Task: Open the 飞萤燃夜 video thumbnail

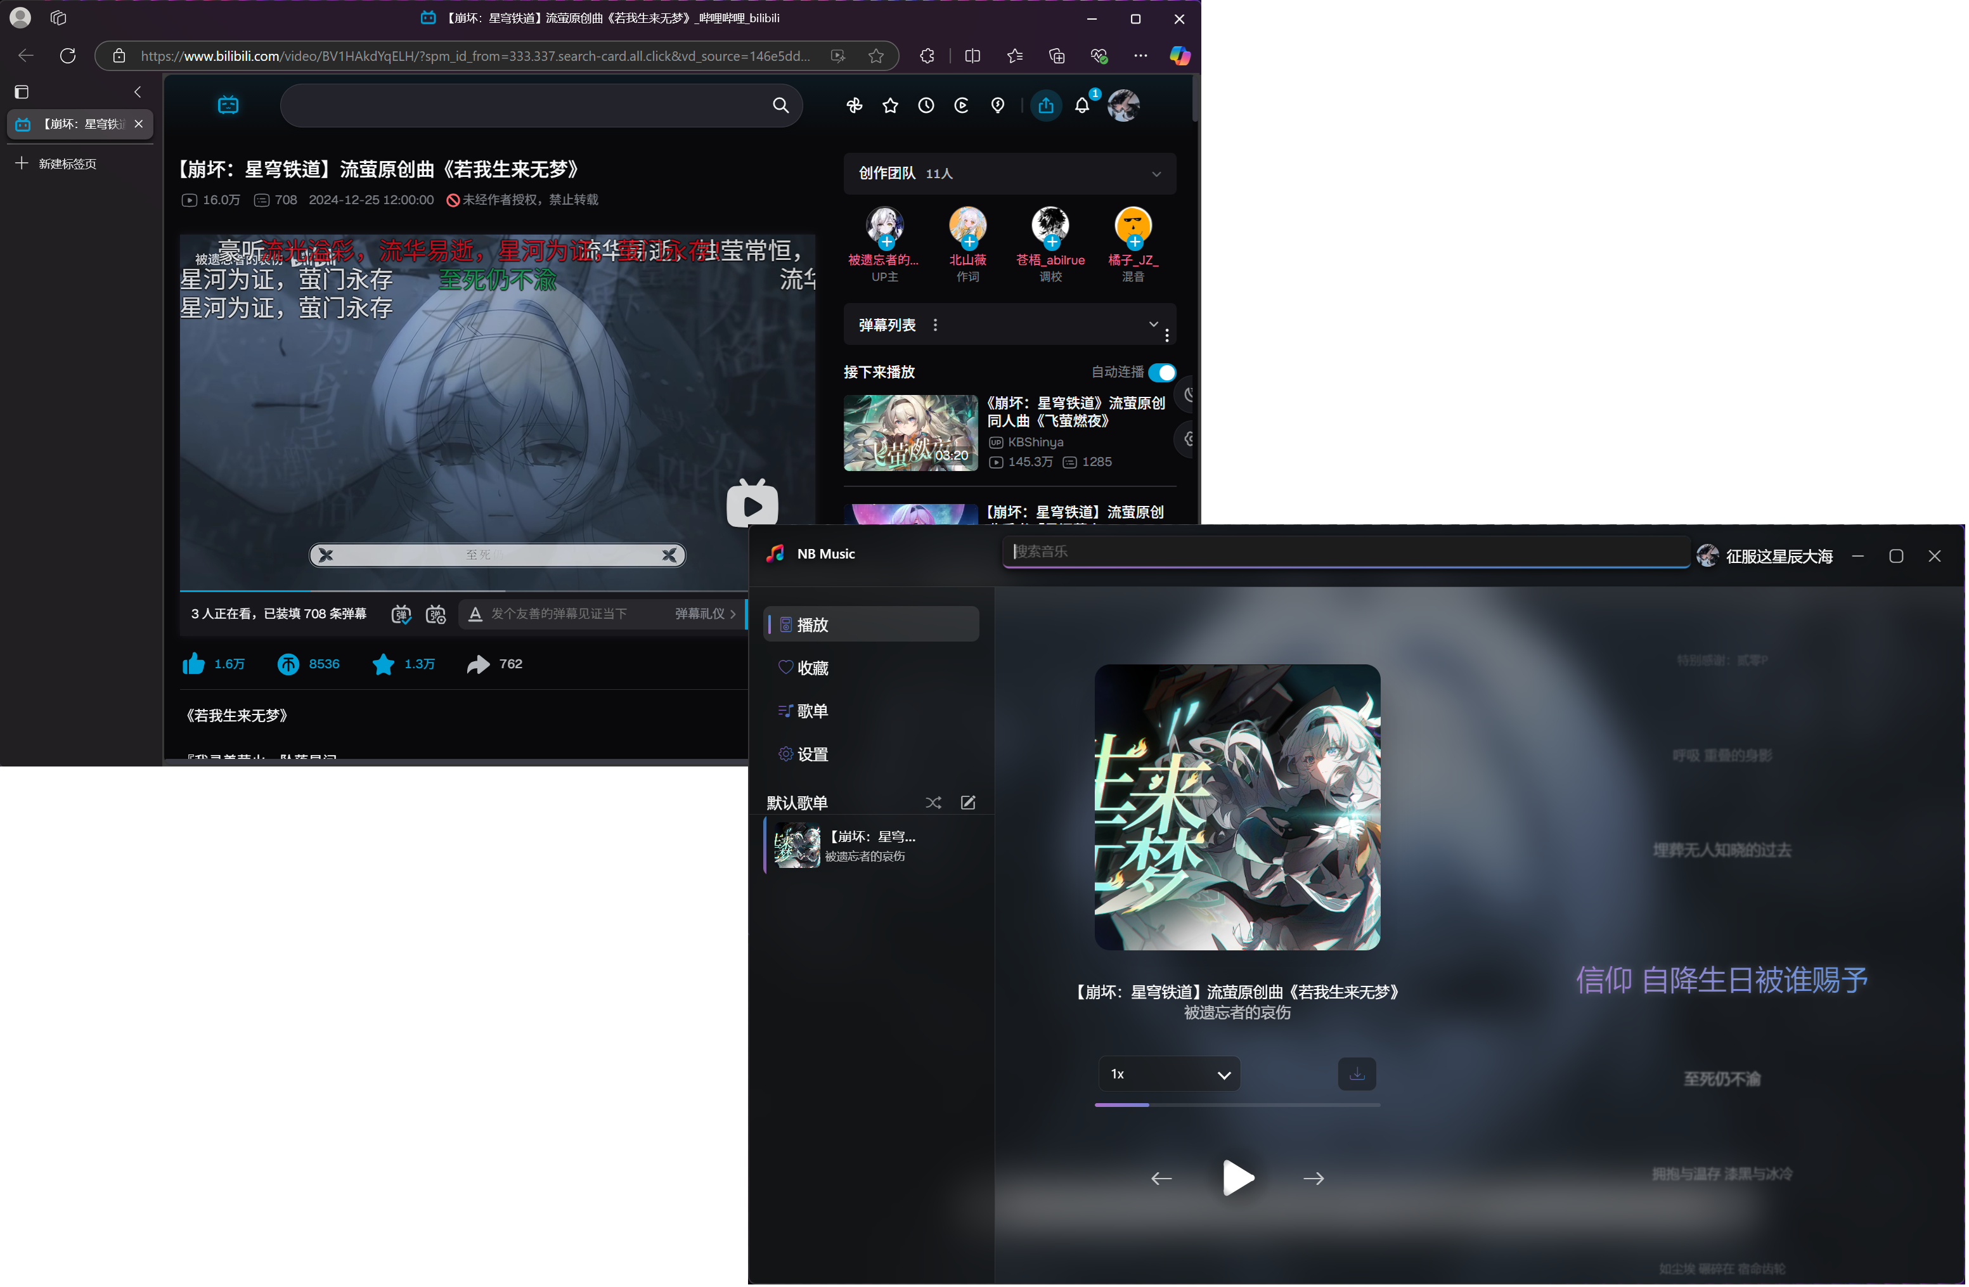Action: [x=912, y=434]
